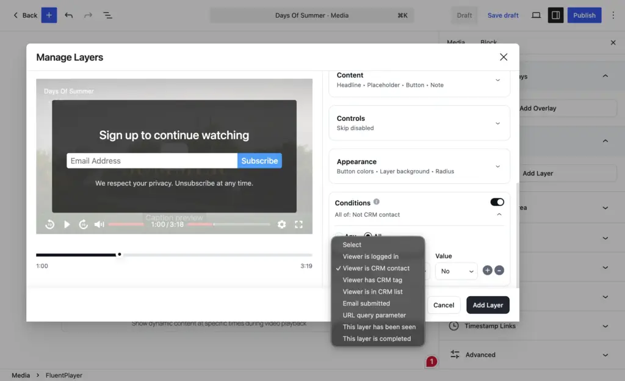The height and width of the screenshot is (381, 625).
Task: Click the Cancel button
Action: [444, 305]
